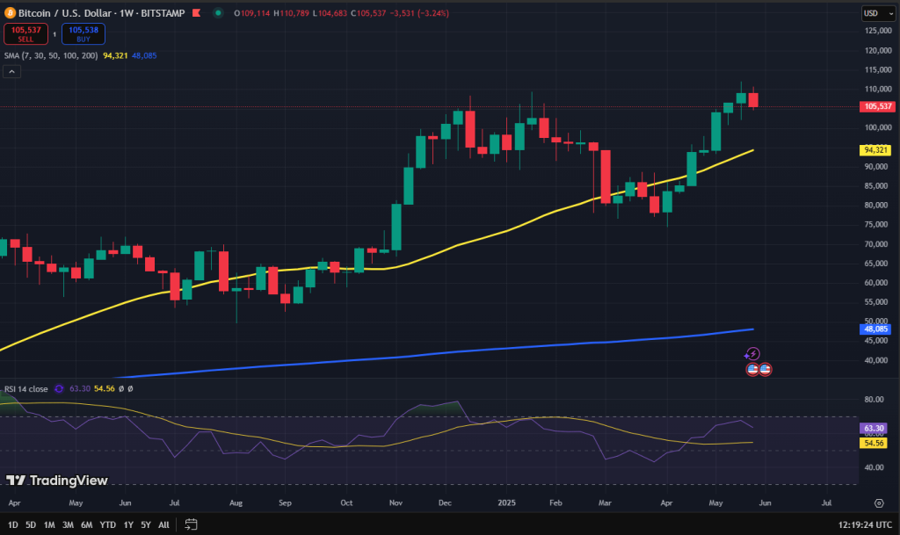Click a US flag economic event marker

pos(752,369)
